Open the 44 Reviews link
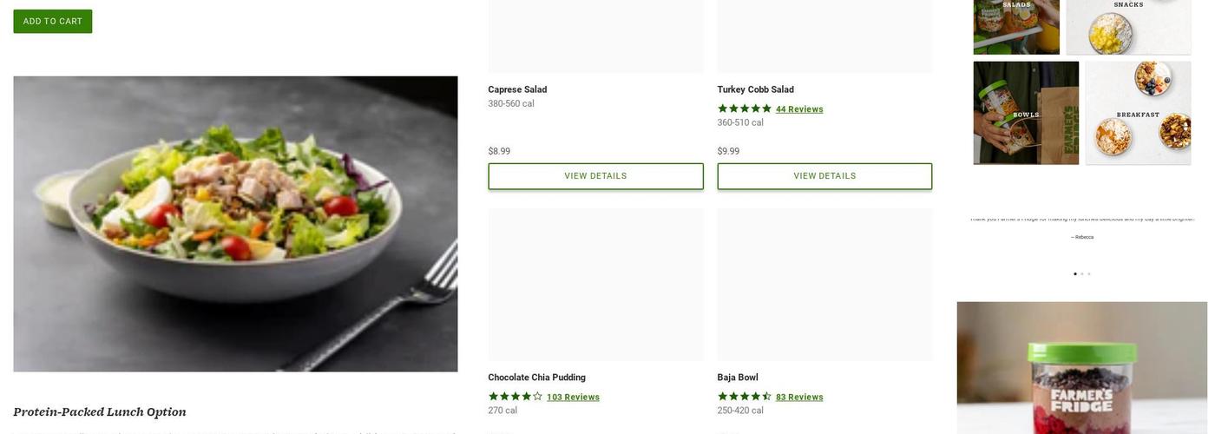This screenshot has height=434, width=1215. (799, 109)
